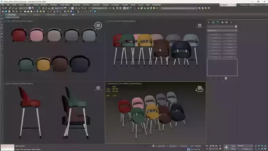The image size is (268, 151).
Task: Click the Redo arrow in main toolbar
Action: (6, 8)
